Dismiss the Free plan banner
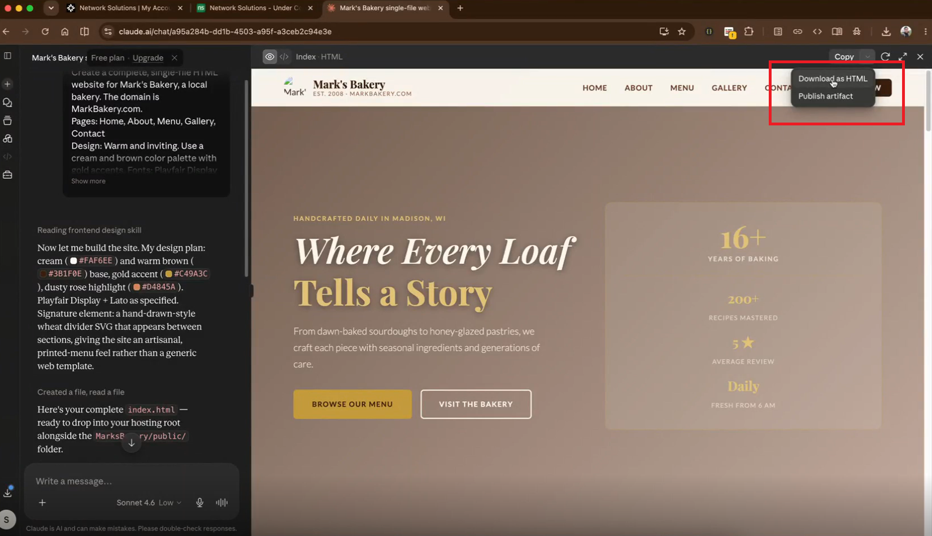This screenshot has width=932, height=536. pos(175,58)
